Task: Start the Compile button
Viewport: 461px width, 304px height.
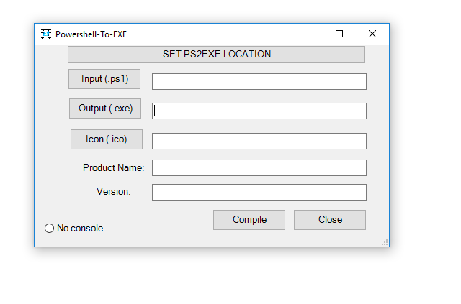Action: tap(249, 220)
